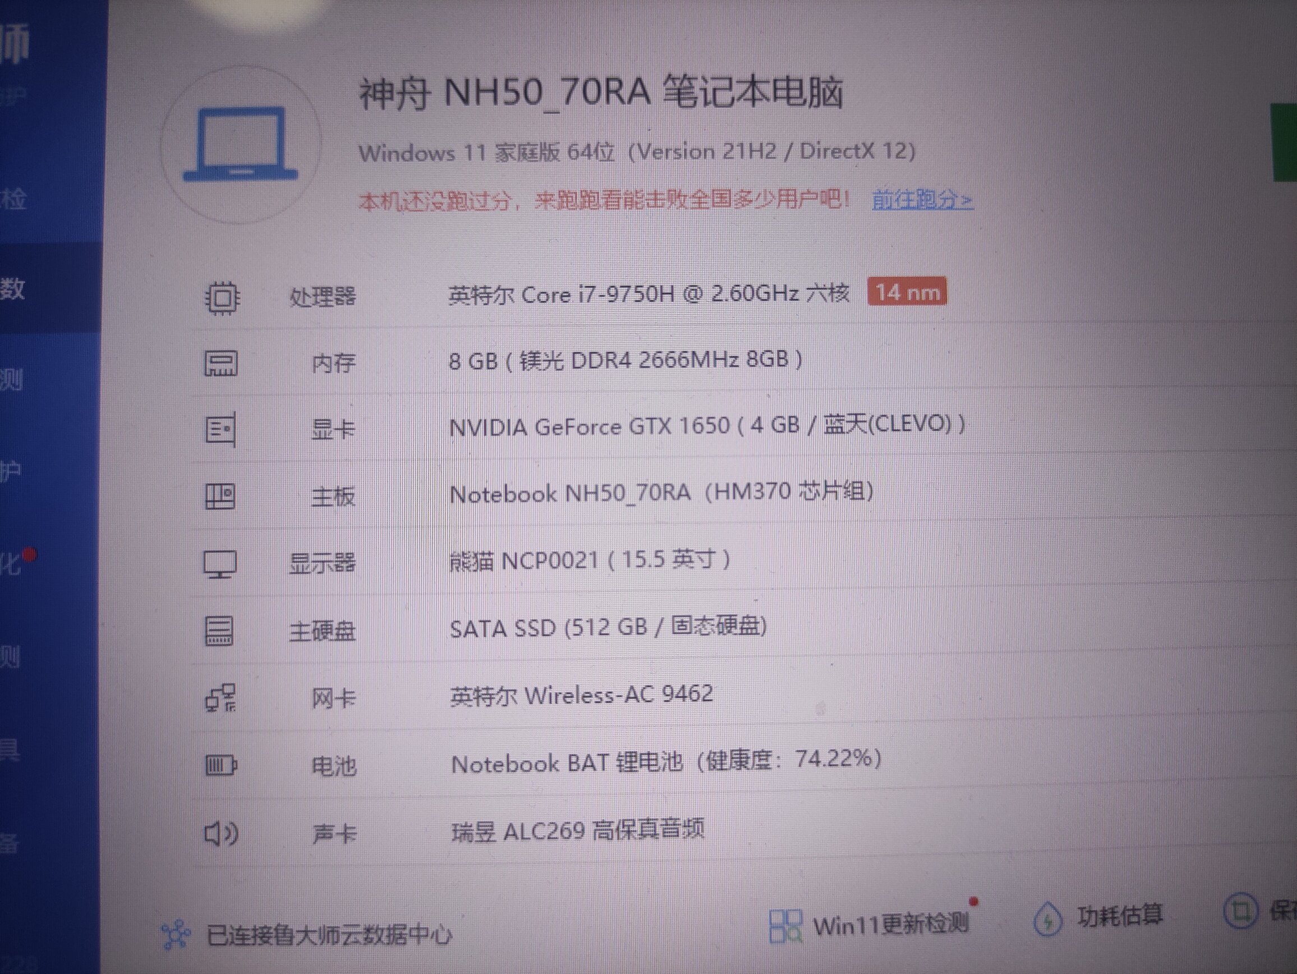Click the monitor display icon
Viewport: 1297px width, 974px height.
(x=220, y=564)
